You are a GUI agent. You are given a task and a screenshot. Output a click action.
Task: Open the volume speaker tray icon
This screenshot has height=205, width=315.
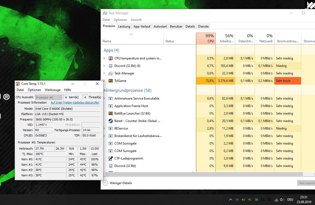(x=282, y=200)
